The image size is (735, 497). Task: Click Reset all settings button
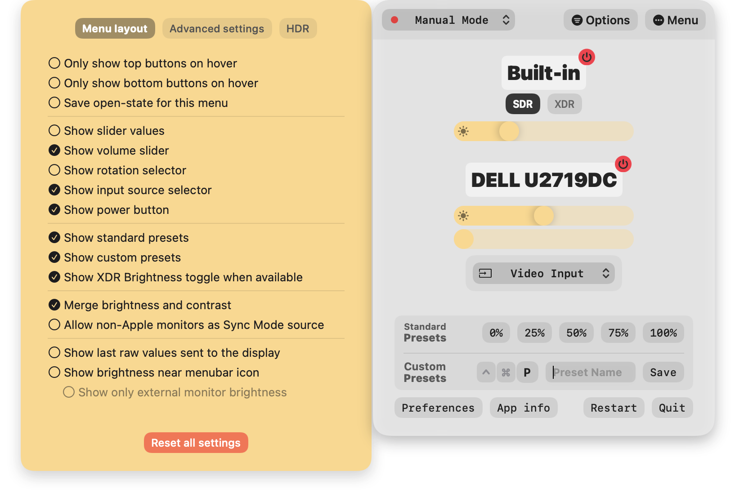pos(196,443)
